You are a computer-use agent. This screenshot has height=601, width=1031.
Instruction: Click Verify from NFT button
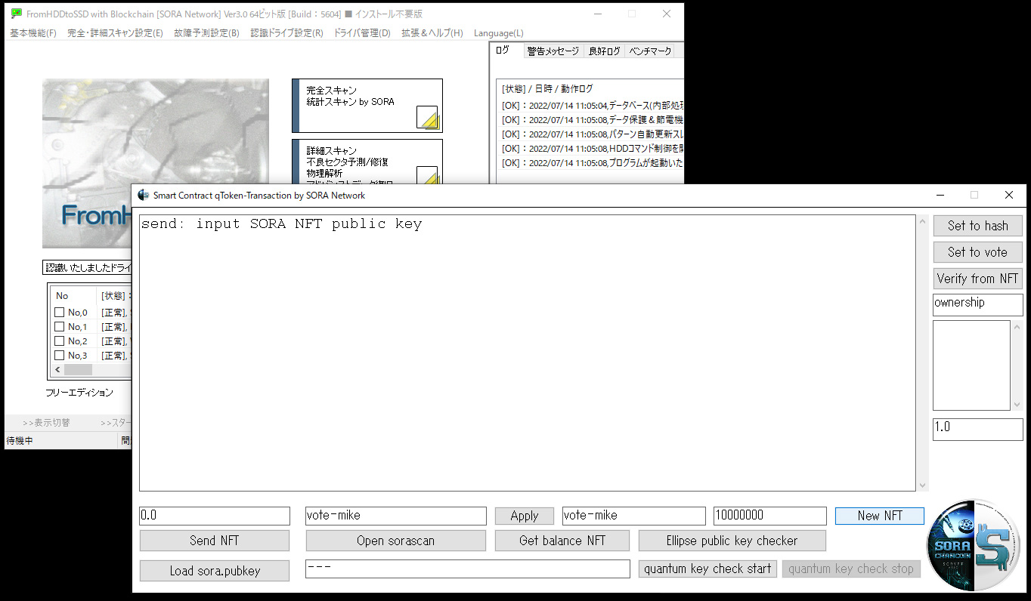coord(977,279)
